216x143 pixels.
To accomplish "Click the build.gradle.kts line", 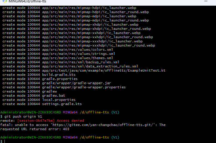I will point(39,75).
